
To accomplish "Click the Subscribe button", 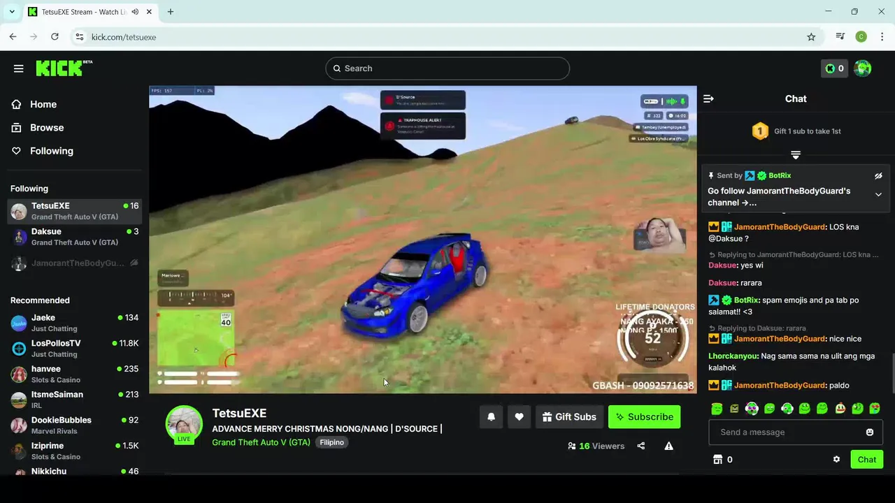I will tap(644, 417).
